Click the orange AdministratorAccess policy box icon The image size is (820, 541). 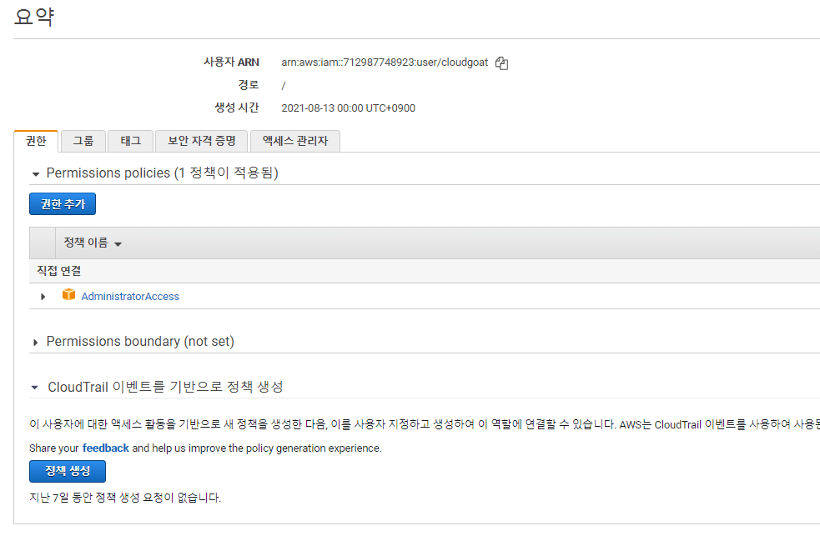pyautogui.click(x=68, y=295)
